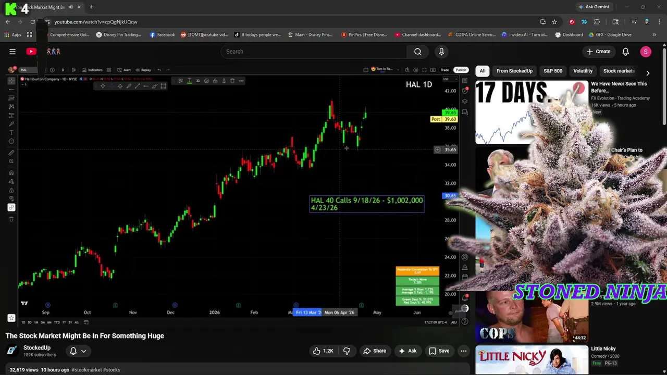Image resolution: width=667 pixels, height=375 pixels.
Task: Select the S&P 500 filter chip
Action: 553,71
